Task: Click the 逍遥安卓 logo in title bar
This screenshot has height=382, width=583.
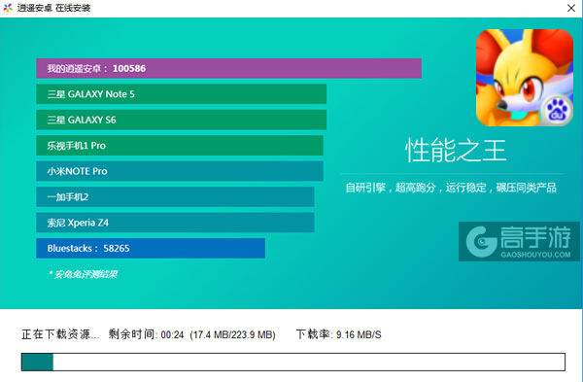Action: click(8, 8)
